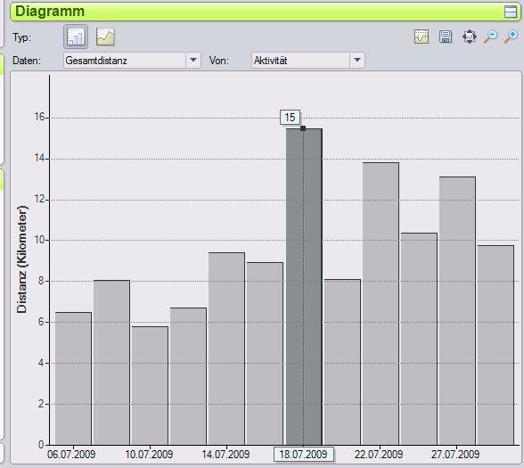The image size is (524, 468).
Task: Click the 15 value tooltip label
Action: 290,118
